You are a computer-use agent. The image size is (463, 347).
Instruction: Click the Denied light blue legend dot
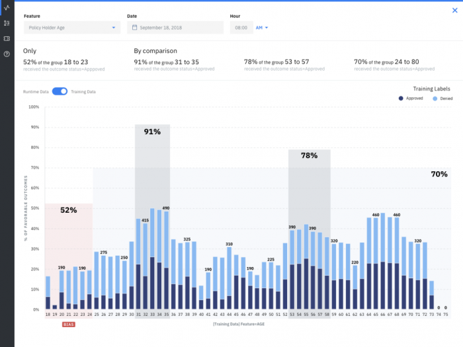click(x=435, y=98)
